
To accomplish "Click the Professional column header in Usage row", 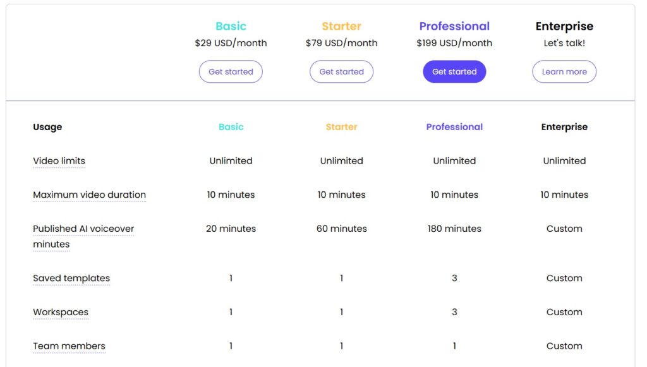I will click(x=454, y=127).
